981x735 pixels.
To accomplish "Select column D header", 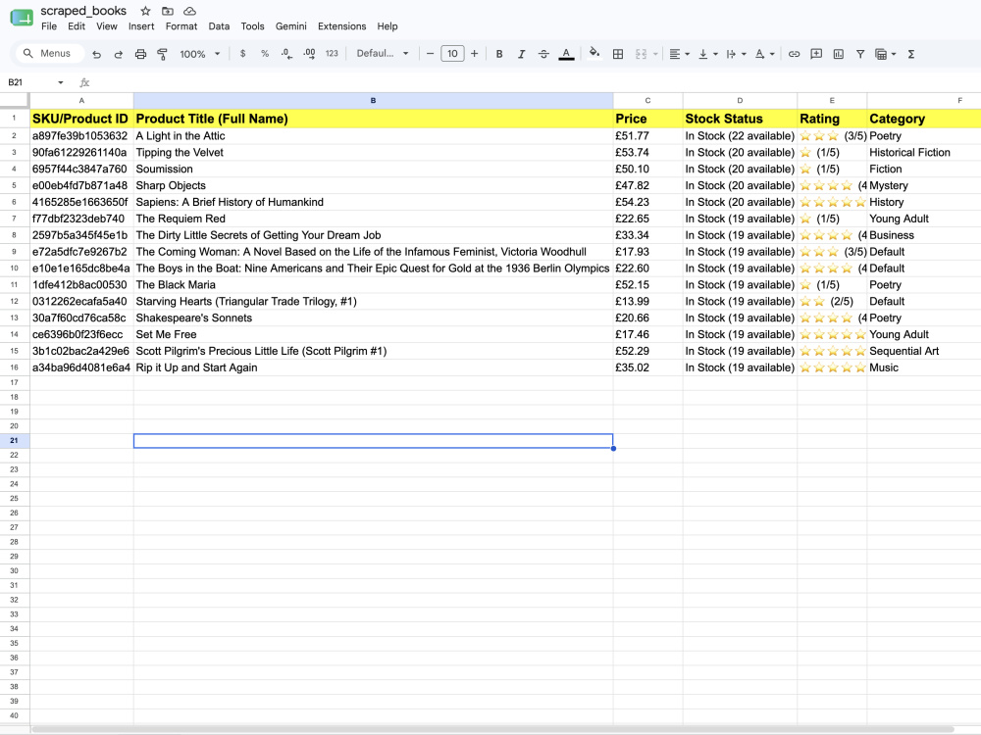I will pos(740,100).
